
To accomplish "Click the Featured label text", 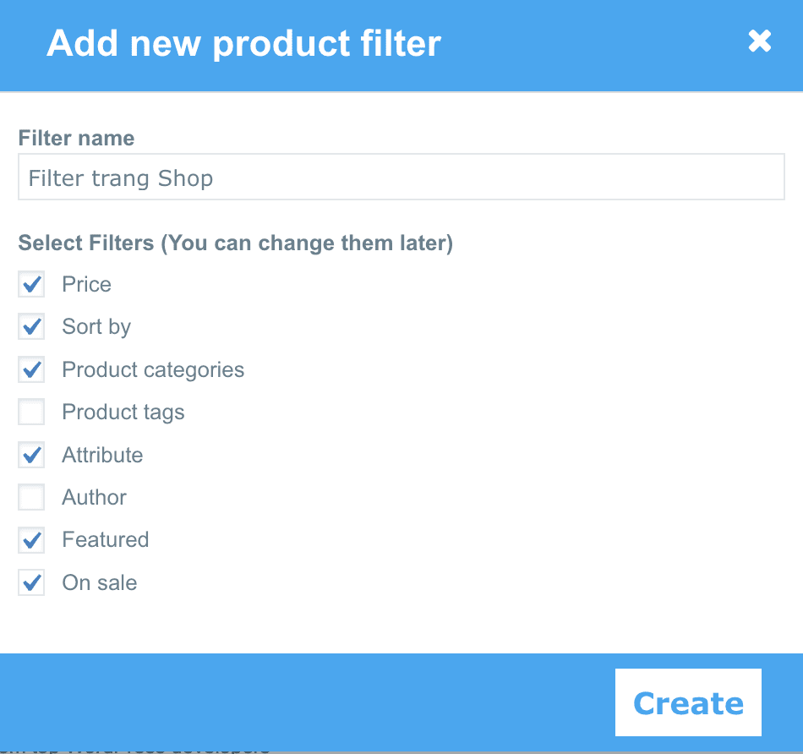I will pos(106,540).
